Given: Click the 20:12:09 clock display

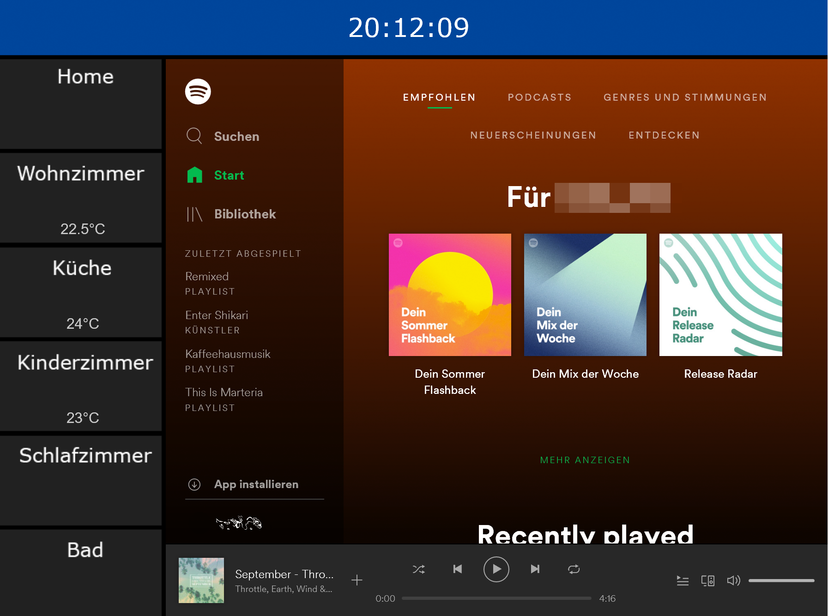Looking at the screenshot, I should tap(409, 27).
